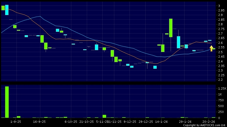Select the tall cyan candlestick at far left
The width and height of the screenshot is (227, 127).
[7, 10]
